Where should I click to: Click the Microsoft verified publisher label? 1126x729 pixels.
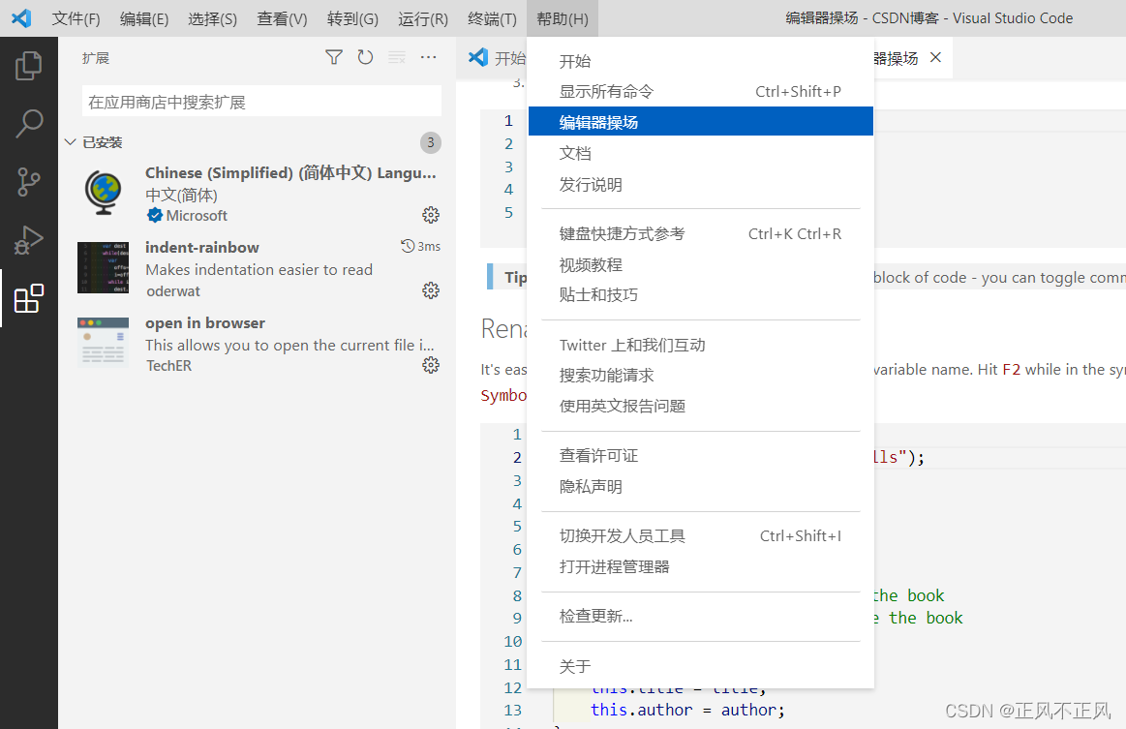187,216
